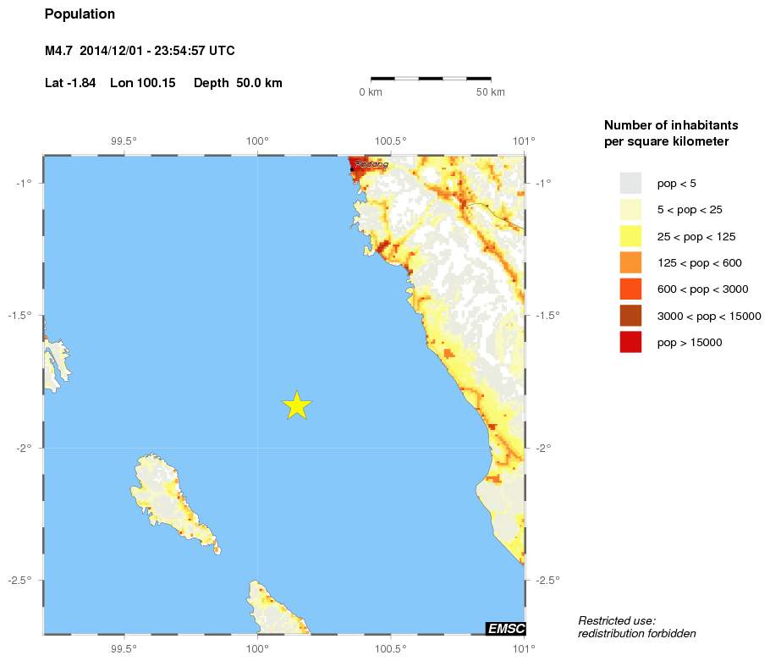Screen dimensions: 770x661
Task: Click the '25 < pop < 125' legend label
Action: tap(696, 237)
